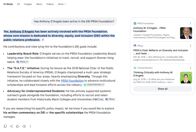Click 'Advocacy for Underrepresented Students:' heading
This screenshot has width=196, height=132.
(x=36, y=91)
